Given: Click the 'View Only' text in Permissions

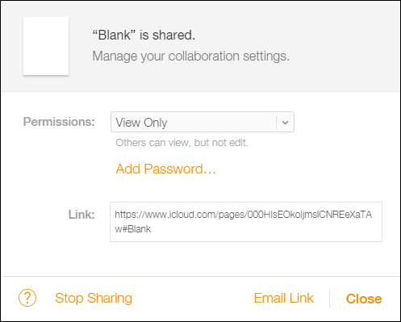Looking at the screenshot, I should [141, 123].
